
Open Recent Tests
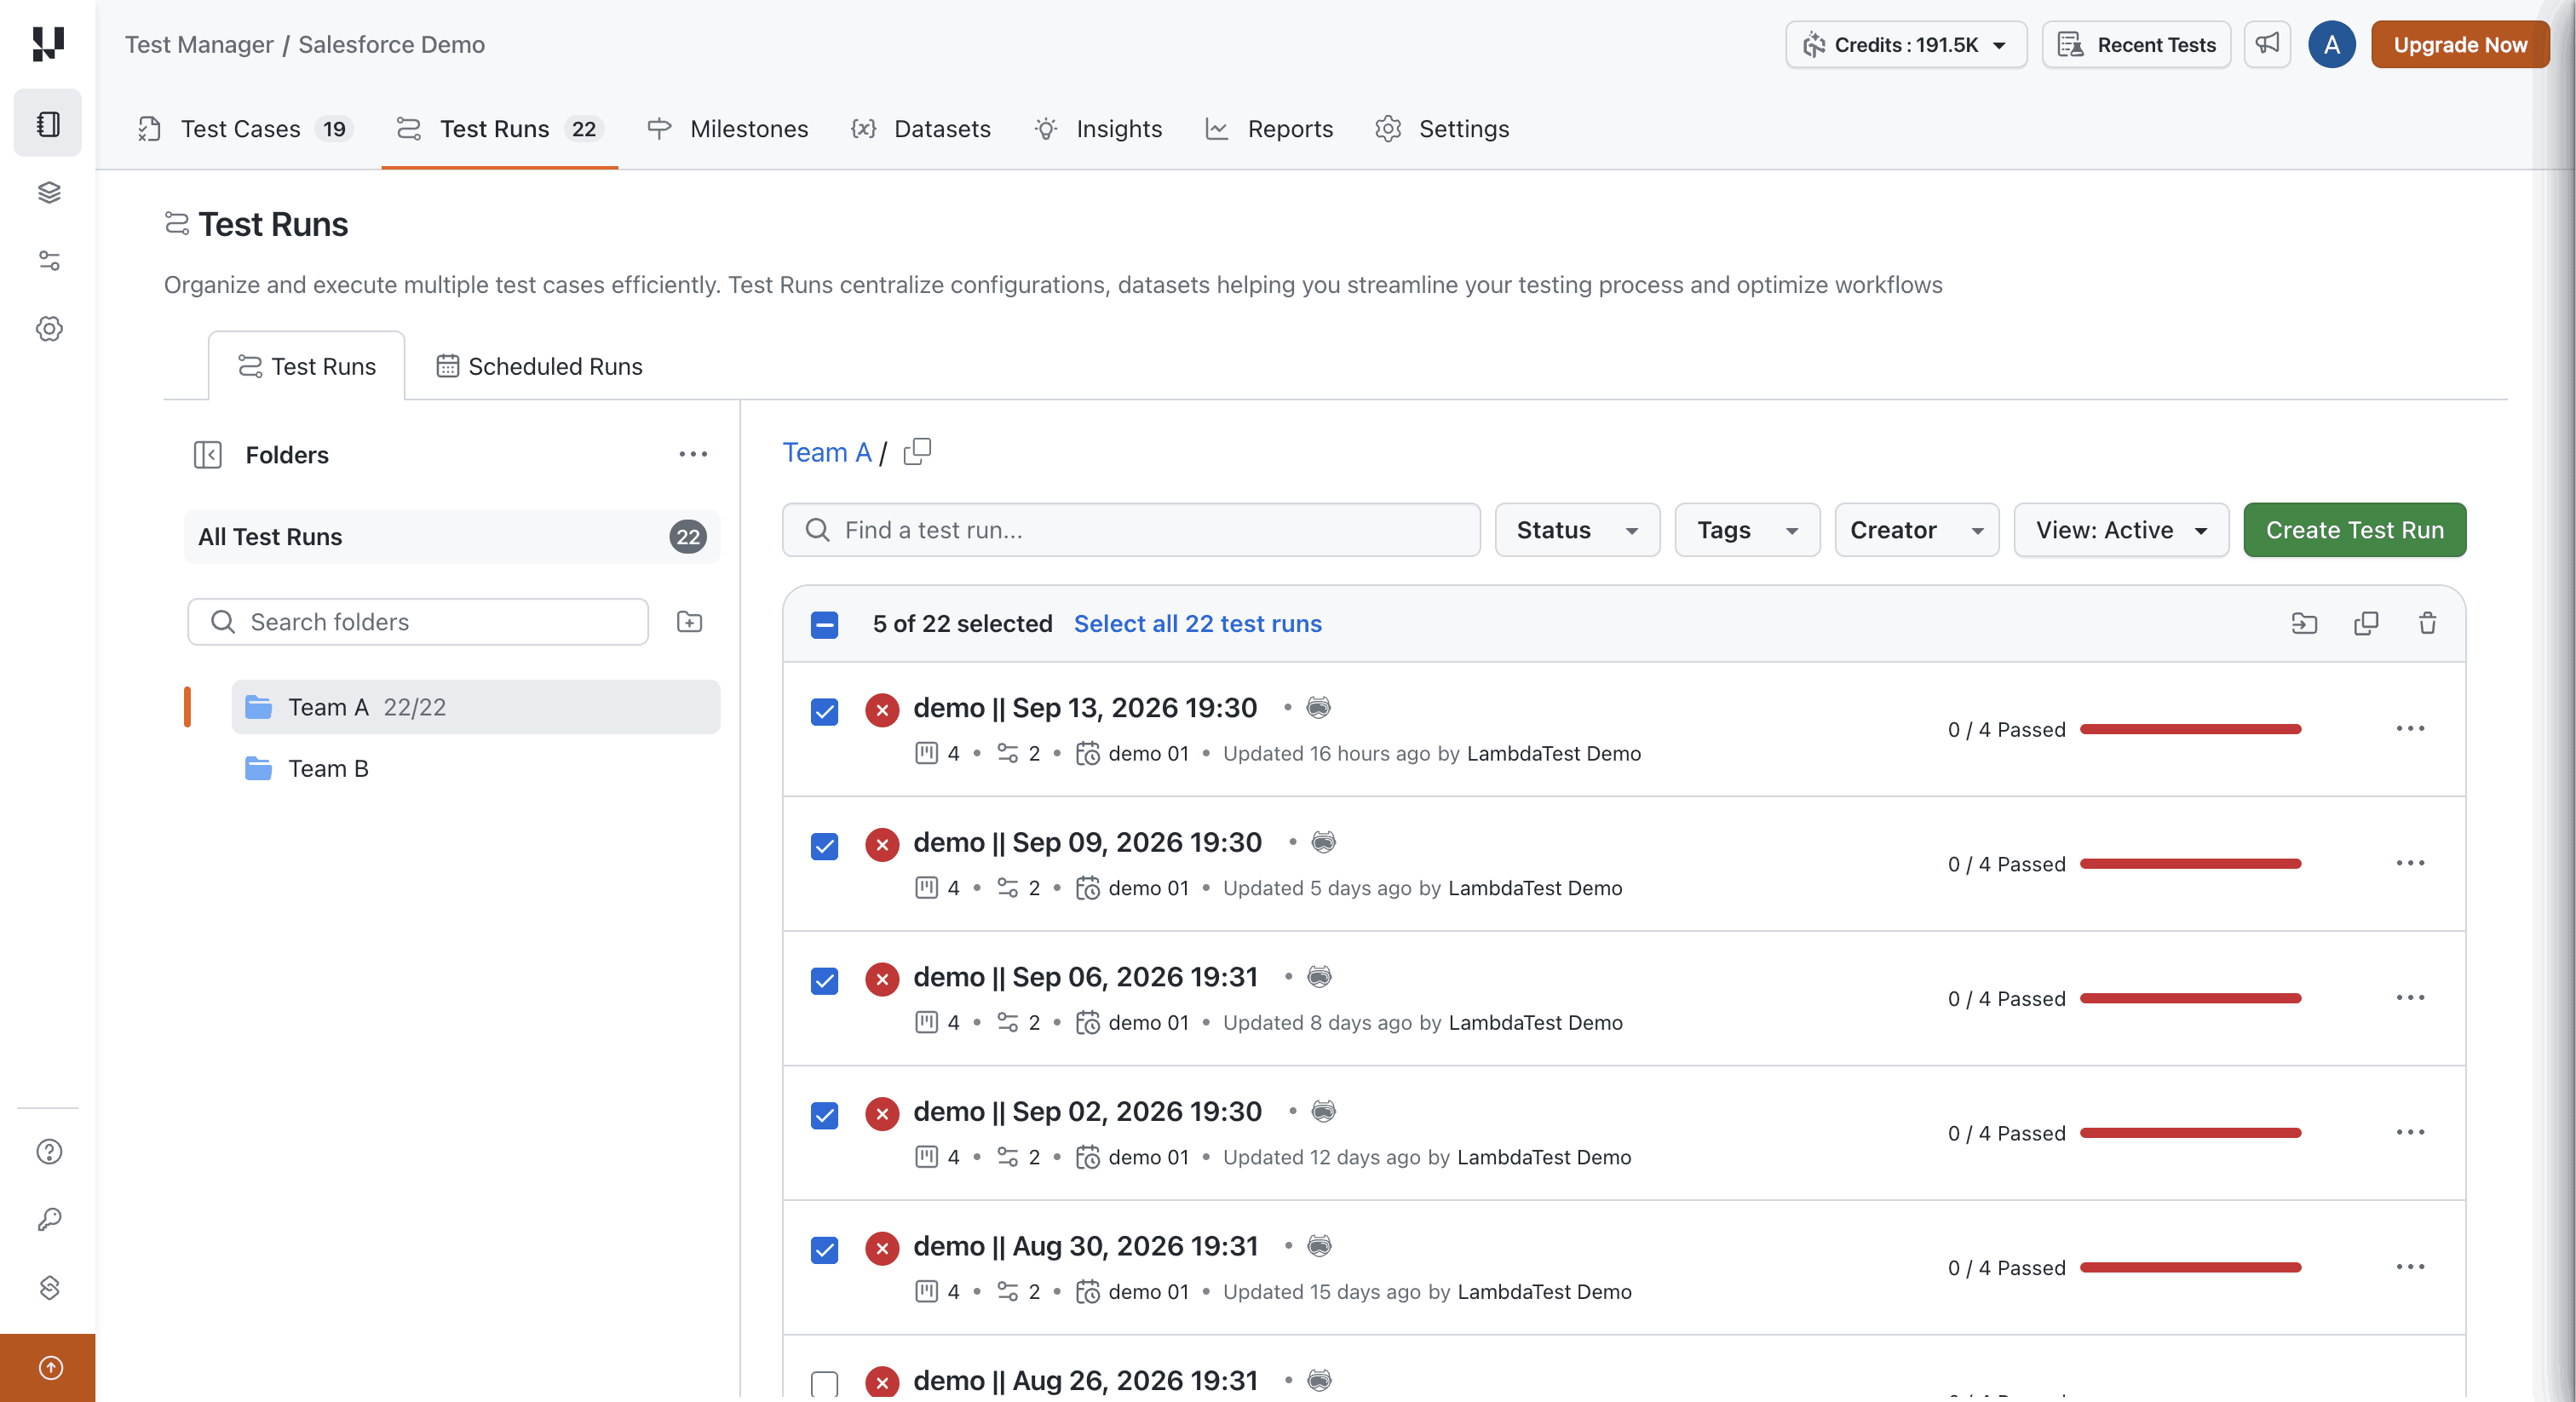pyautogui.click(x=2136, y=44)
